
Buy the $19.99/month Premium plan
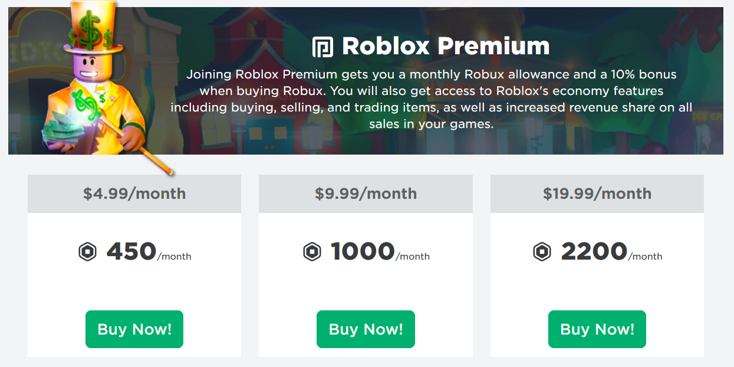pos(597,329)
